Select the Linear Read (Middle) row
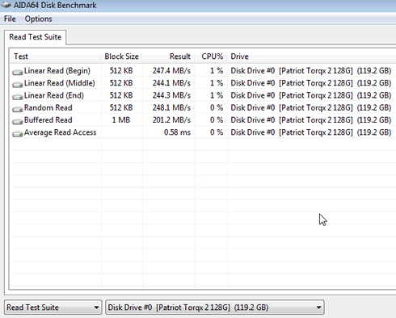This screenshot has width=396, height=318. click(203, 83)
